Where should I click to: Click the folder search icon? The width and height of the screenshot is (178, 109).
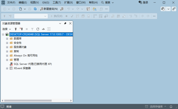point(95,9)
